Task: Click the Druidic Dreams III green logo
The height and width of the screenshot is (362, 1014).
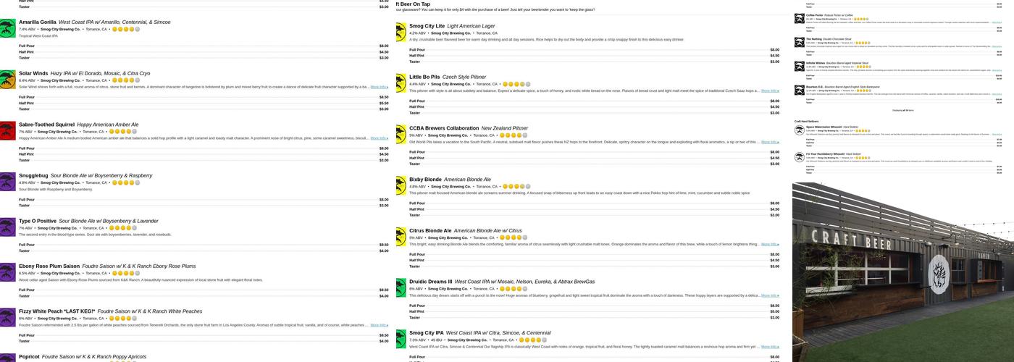Action: (401, 287)
